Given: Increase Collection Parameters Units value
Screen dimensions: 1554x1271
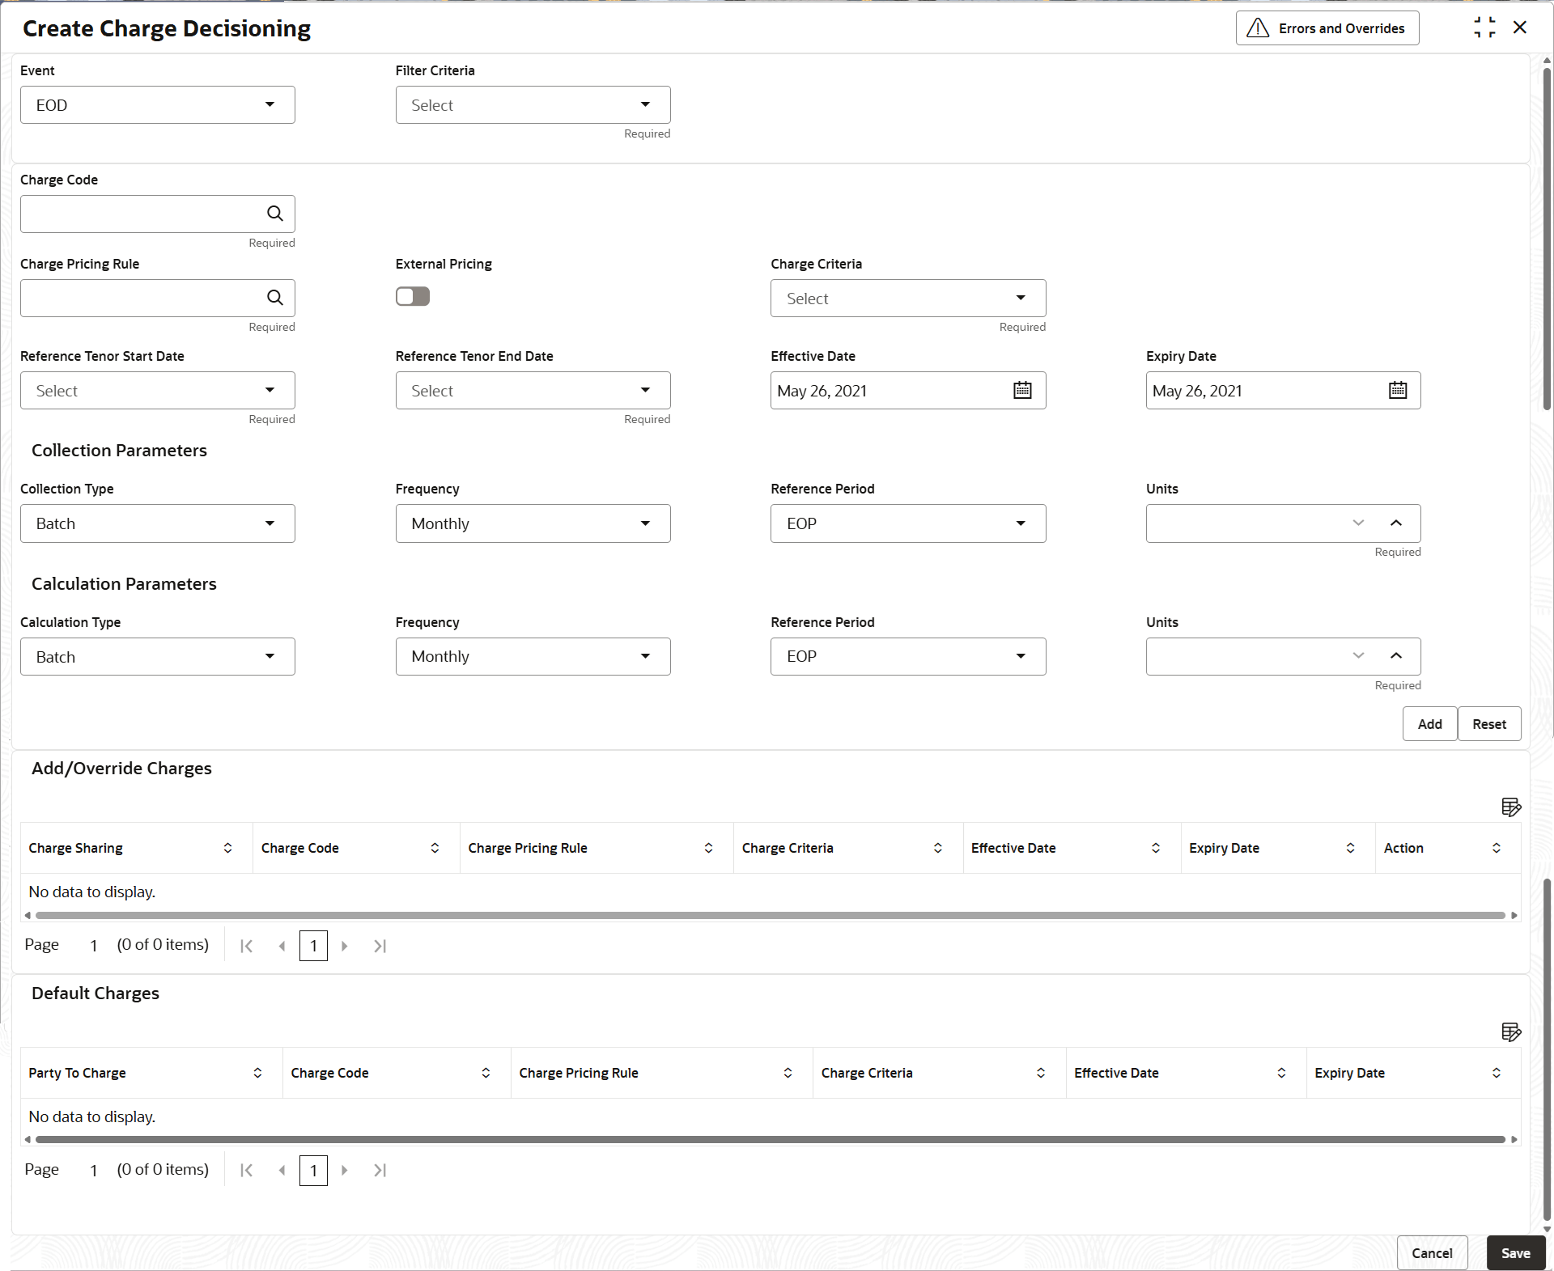Looking at the screenshot, I should pos(1396,523).
